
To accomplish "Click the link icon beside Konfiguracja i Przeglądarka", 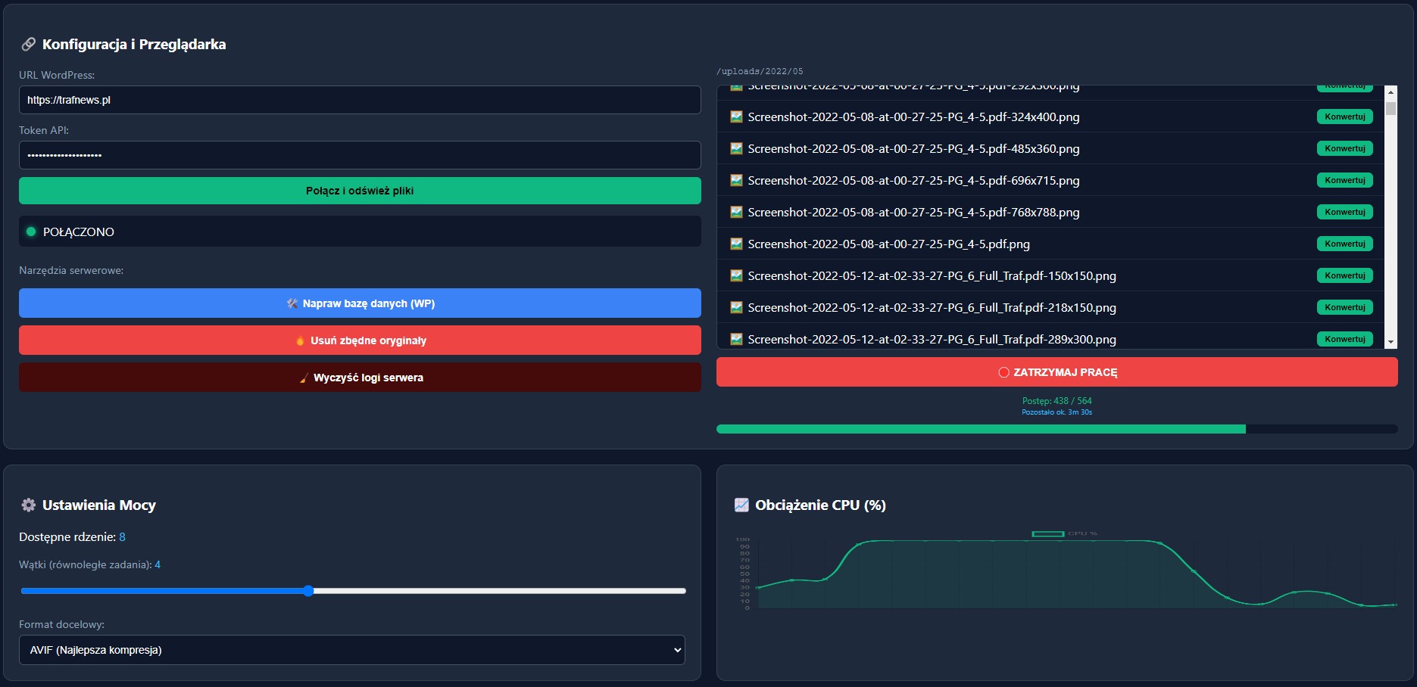I will (28, 45).
